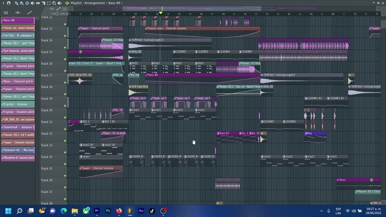Click the Track 20 header label
Screen dimensions: 386x217
coord(46,110)
